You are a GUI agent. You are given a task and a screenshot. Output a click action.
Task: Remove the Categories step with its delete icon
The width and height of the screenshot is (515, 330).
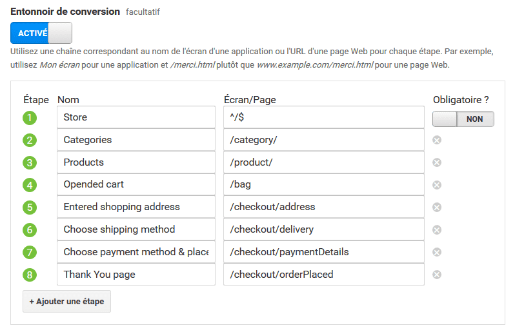click(437, 140)
